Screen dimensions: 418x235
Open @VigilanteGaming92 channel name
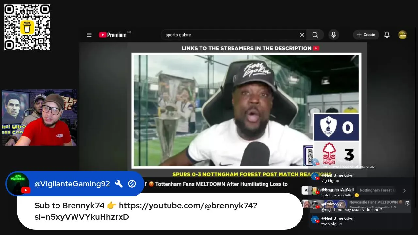tap(72, 184)
